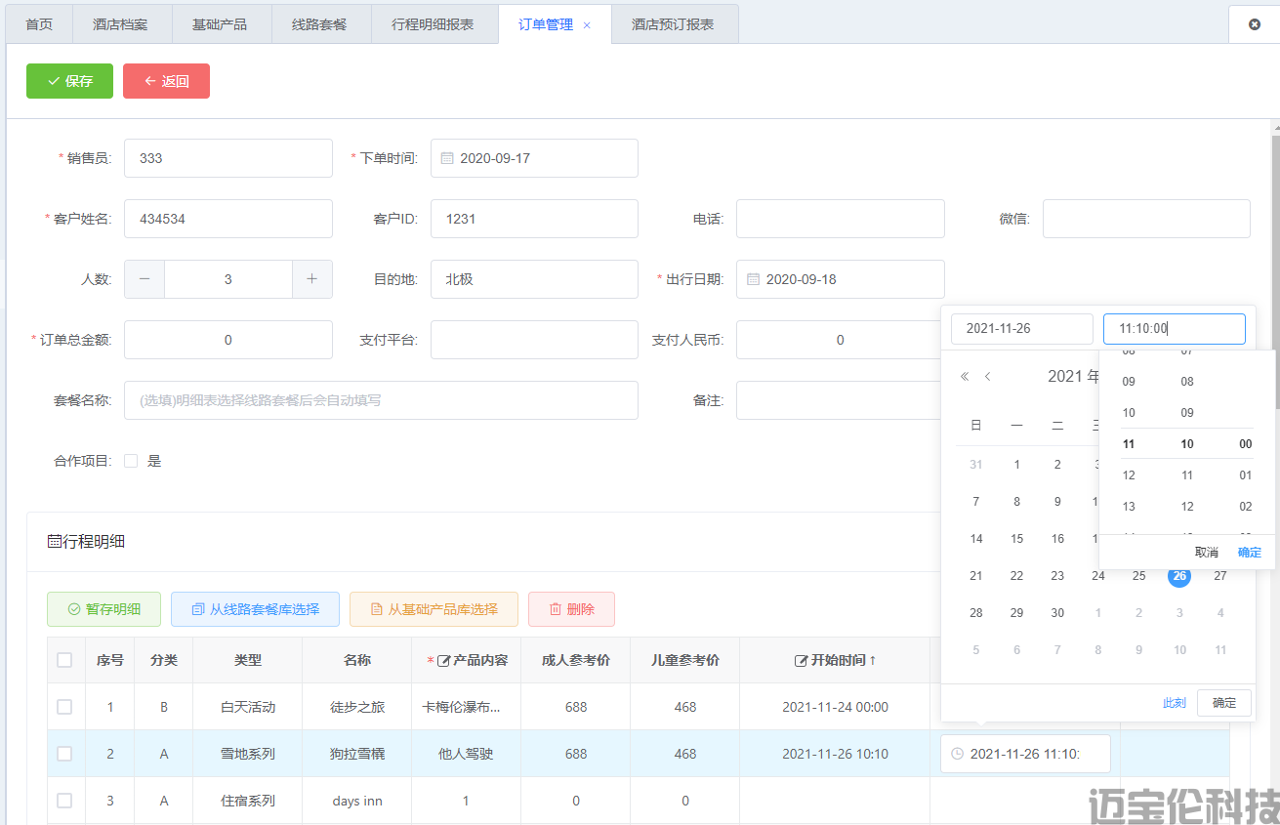Decrease 人数 with the minus button

click(145, 279)
